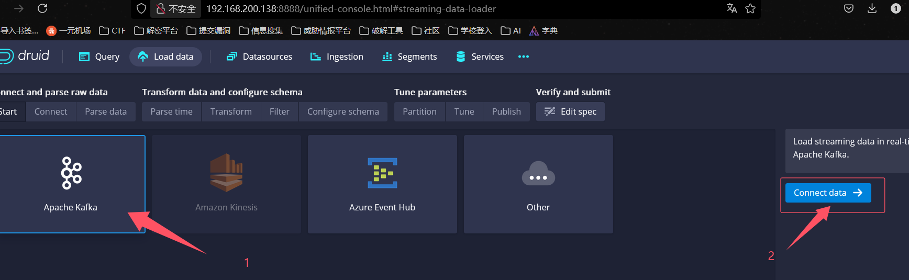909x280 pixels.
Task: Click the Edit spec button
Action: click(x=570, y=111)
